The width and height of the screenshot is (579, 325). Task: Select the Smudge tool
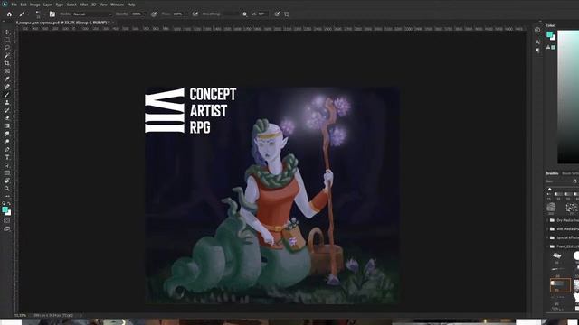(x=6, y=134)
